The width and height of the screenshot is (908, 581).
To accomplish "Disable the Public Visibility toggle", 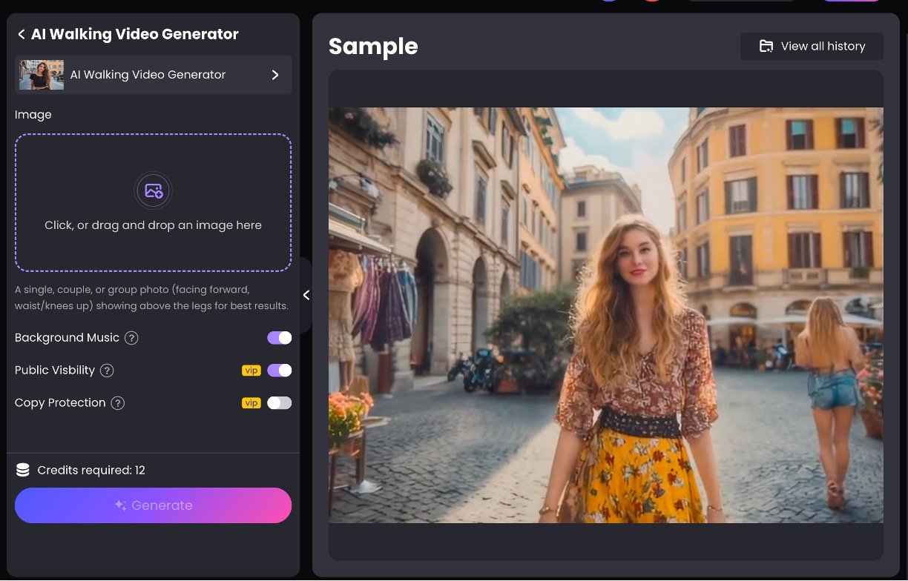I will pyautogui.click(x=280, y=371).
